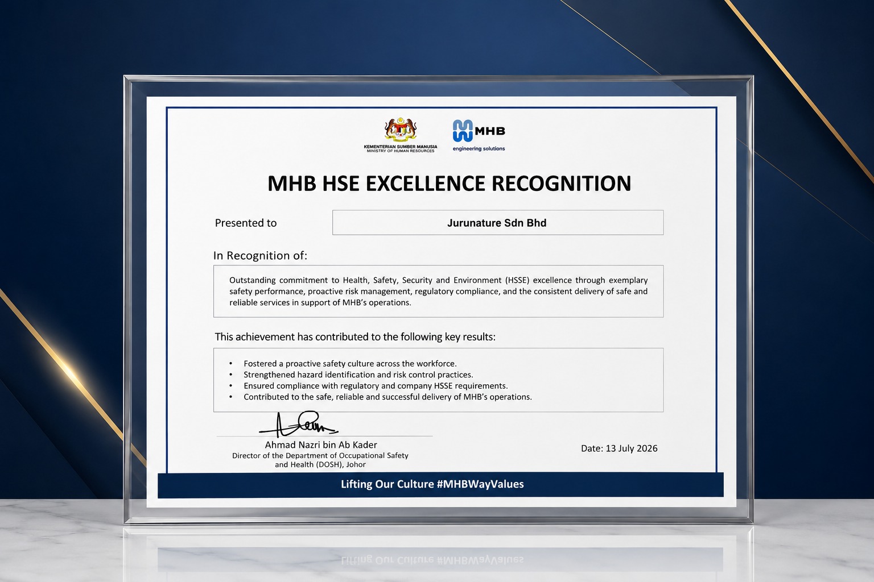Click the Outstanding commitment recognition paragraph
This screenshot has height=582, width=874.
click(438, 291)
